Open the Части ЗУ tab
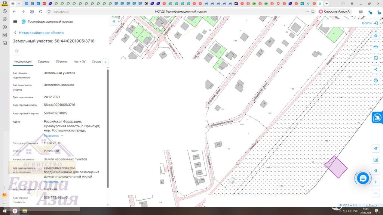The width and height of the screenshot is (383, 215). point(79,62)
